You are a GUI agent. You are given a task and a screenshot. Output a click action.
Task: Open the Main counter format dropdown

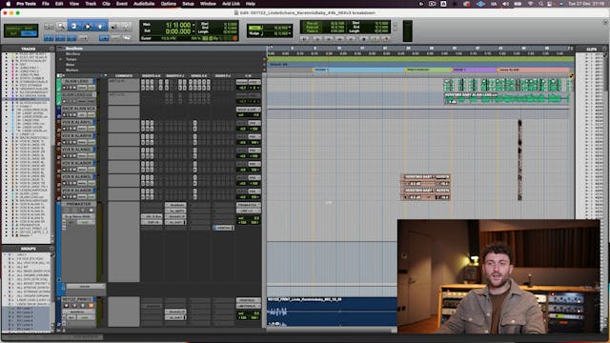(193, 25)
